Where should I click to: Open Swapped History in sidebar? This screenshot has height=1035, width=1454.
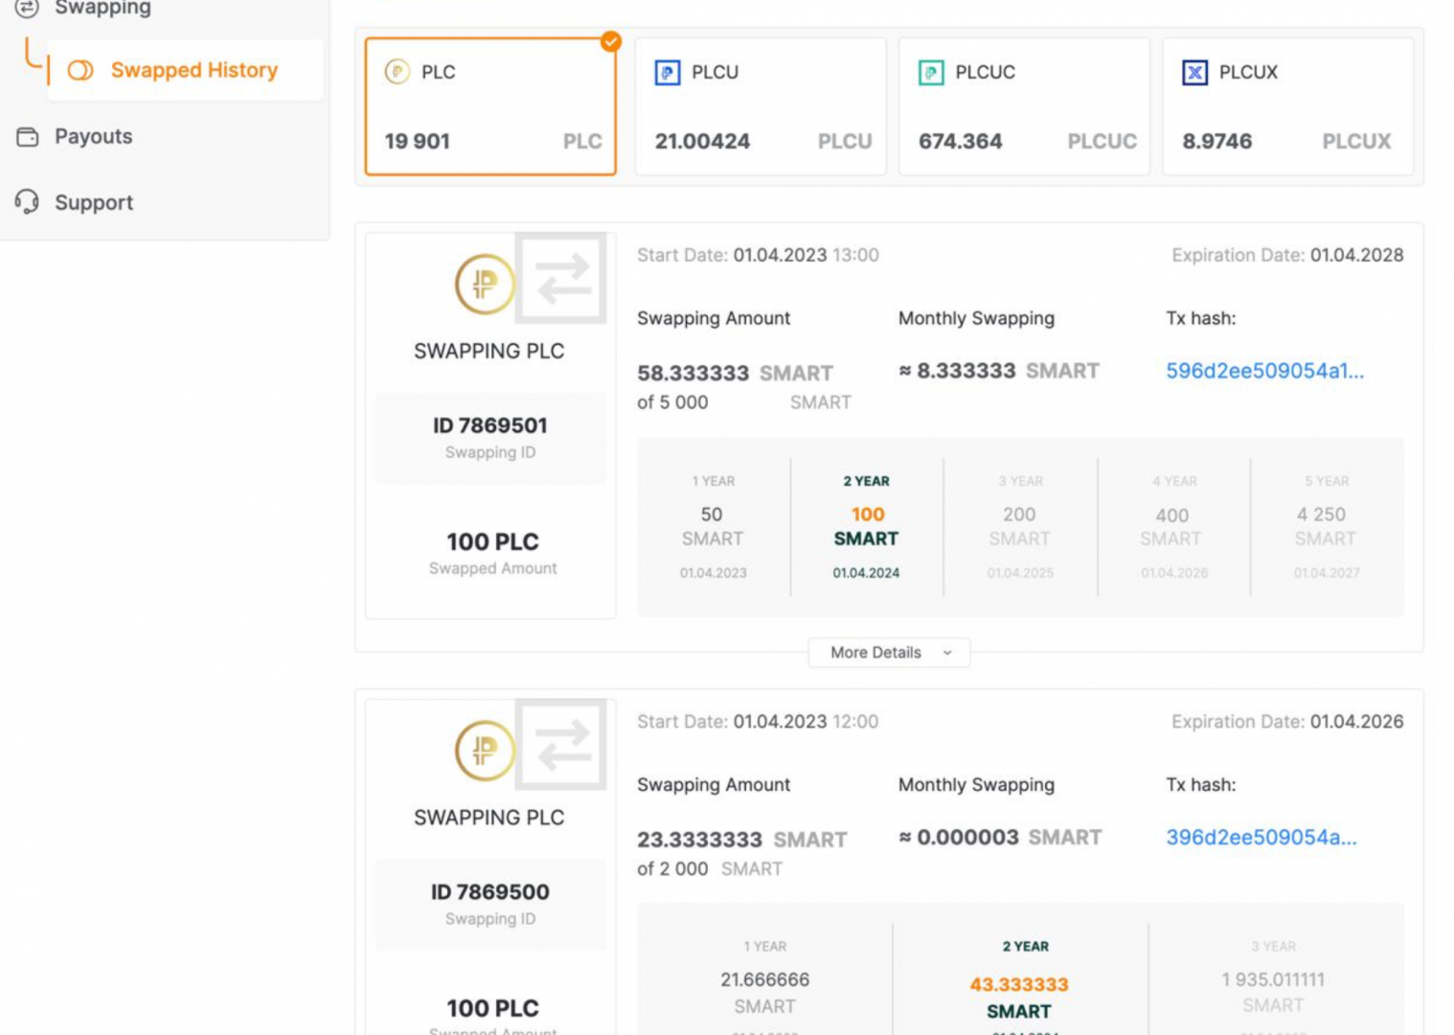click(x=193, y=70)
